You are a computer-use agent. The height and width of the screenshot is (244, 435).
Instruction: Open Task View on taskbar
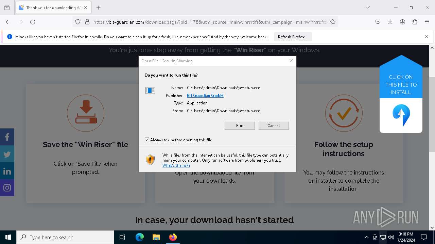[122, 237]
